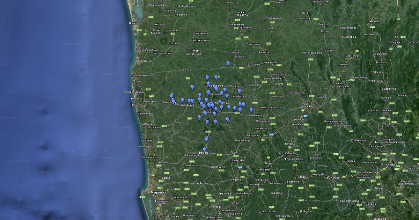Screen dimensions: 419x220
Task: Select the Rambukkana label
Action: click(x=315, y=157)
